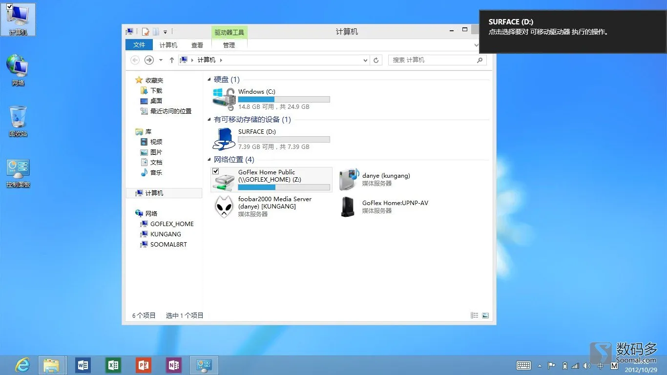Toggle the checkbox on the desktop Computer icon
Image resolution: width=667 pixels, height=375 pixels.
point(9,6)
